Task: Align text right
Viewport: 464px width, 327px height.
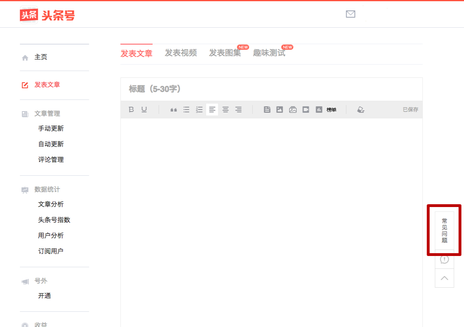Action: coord(238,110)
